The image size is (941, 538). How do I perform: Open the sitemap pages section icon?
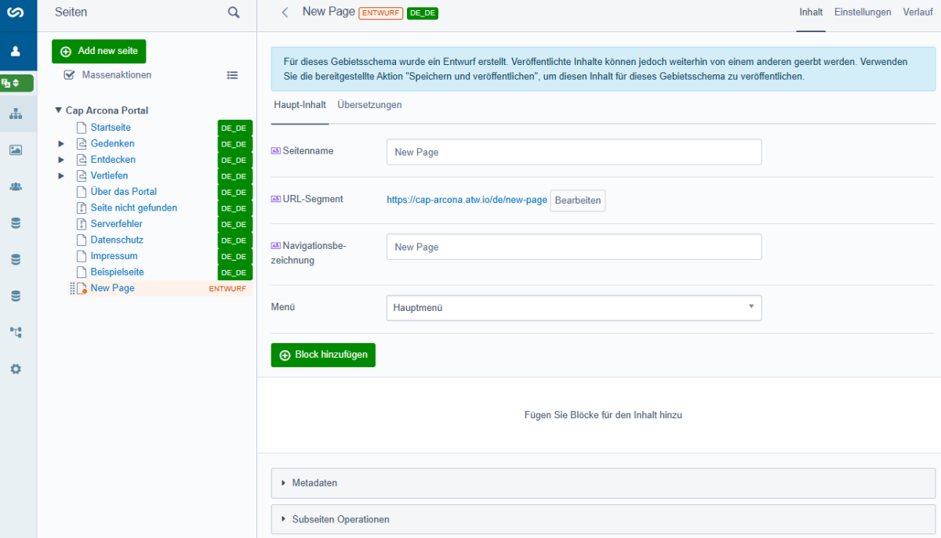[16, 114]
